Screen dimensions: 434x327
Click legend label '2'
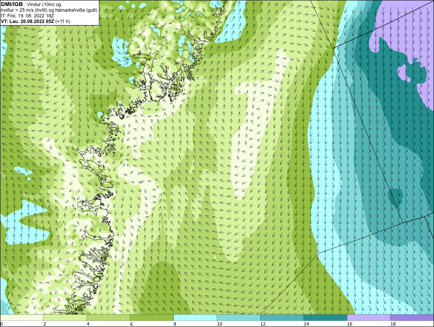coord(45,324)
